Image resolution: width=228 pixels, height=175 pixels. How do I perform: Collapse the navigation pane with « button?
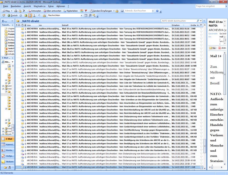coord(12,21)
